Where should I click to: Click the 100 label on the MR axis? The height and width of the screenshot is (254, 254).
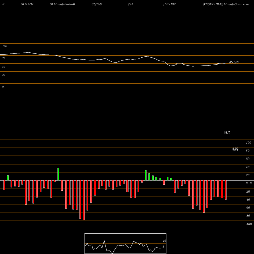[x=249, y=143]
